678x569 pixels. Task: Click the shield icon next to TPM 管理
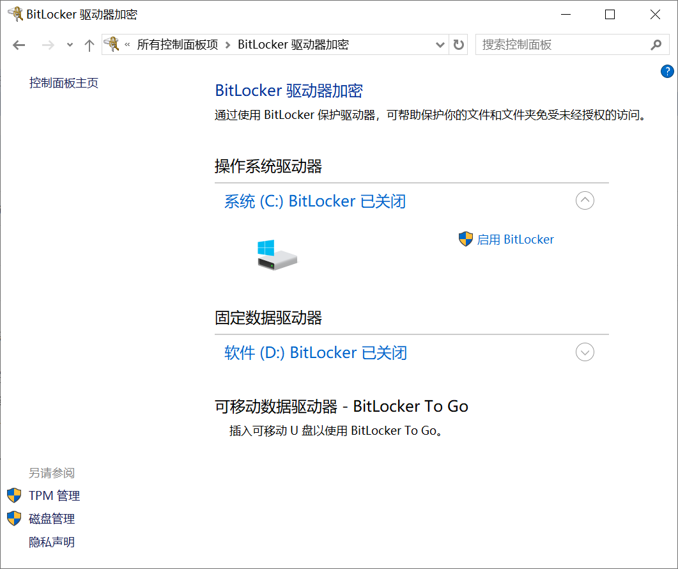tap(14, 495)
